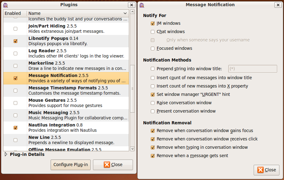Select the Message Notification plugin row

click(66, 78)
